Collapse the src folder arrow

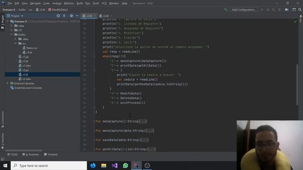point(16,43)
